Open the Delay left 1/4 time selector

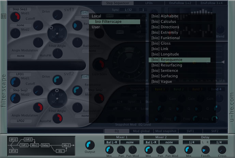pos(192,142)
